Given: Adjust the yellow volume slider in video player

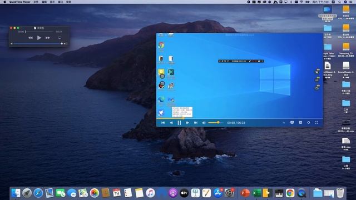Looking at the screenshot, I should 215,122.
